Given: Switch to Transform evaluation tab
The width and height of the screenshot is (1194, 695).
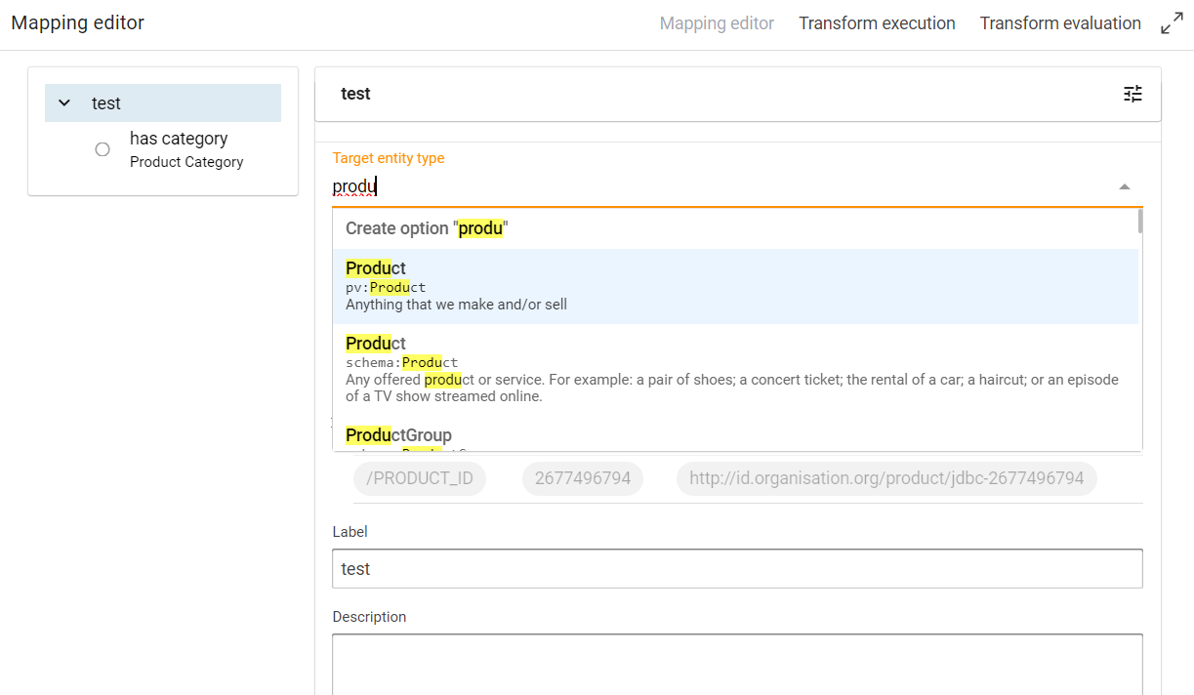Looking at the screenshot, I should point(1060,23).
